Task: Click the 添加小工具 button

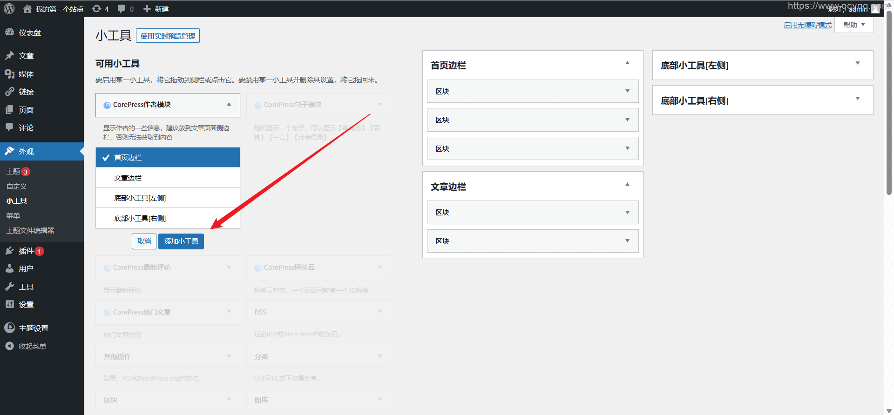Action: tap(181, 241)
